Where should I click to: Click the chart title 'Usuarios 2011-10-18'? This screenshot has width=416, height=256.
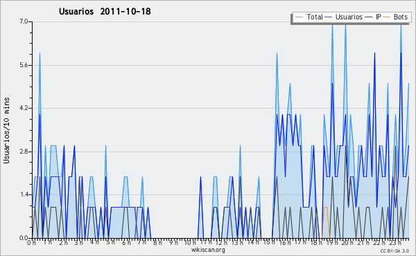(105, 11)
